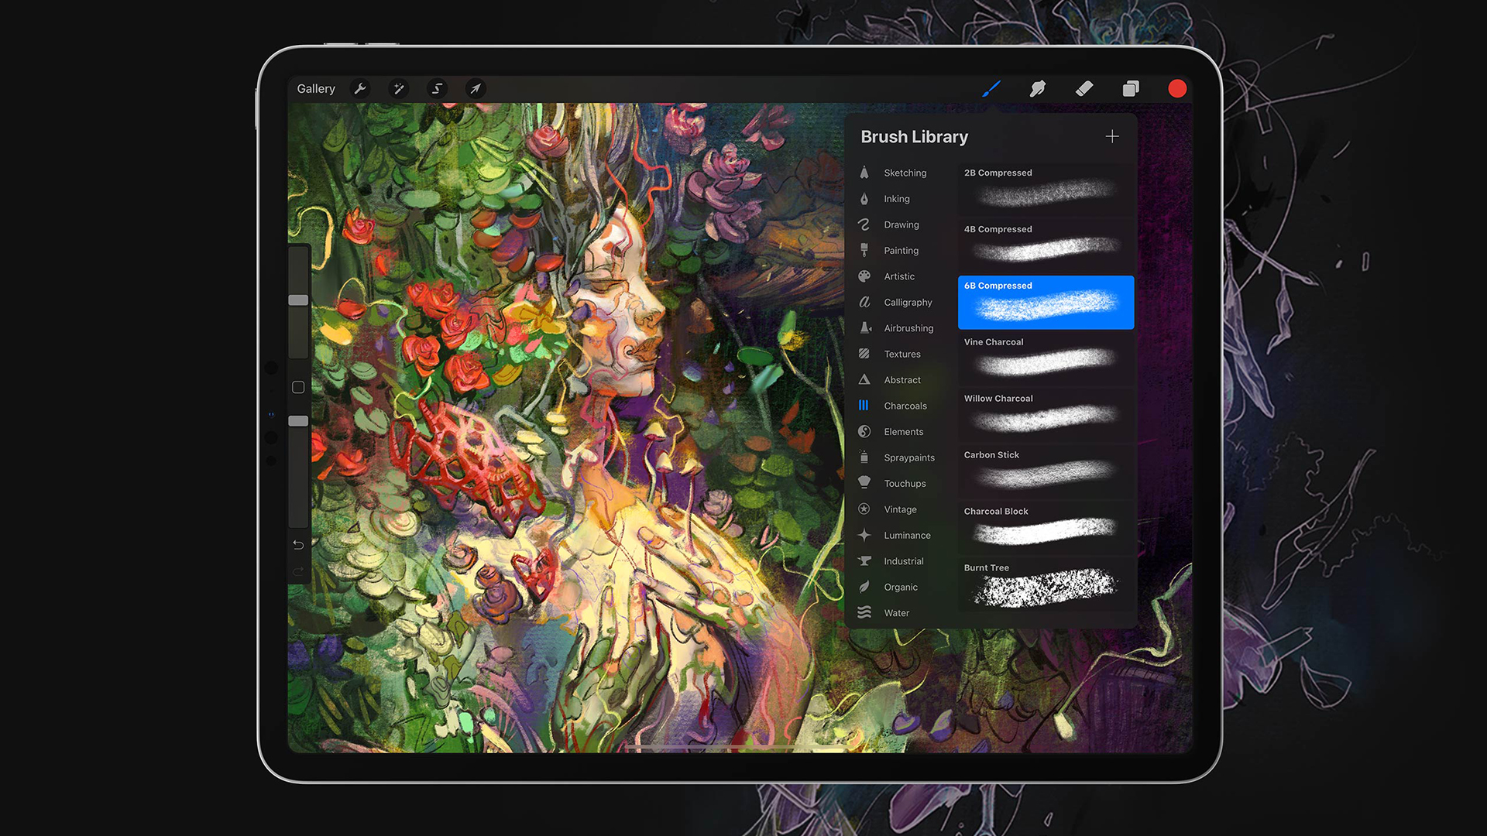The width and height of the screenshot is (1487, 836).
Task: Select the Magic Wand adjustments icon
Action: (x=398, y=89)
